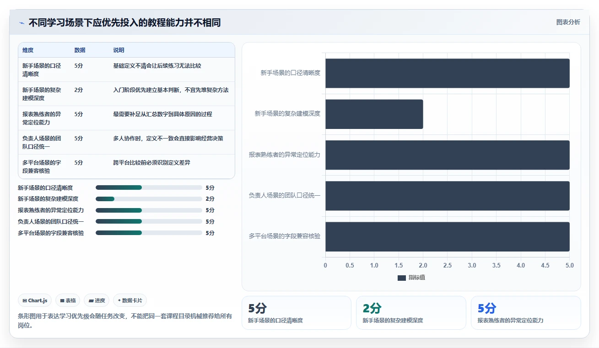Click table cell 基础定义不清会让后续练习无法比较

pos(157,66)
